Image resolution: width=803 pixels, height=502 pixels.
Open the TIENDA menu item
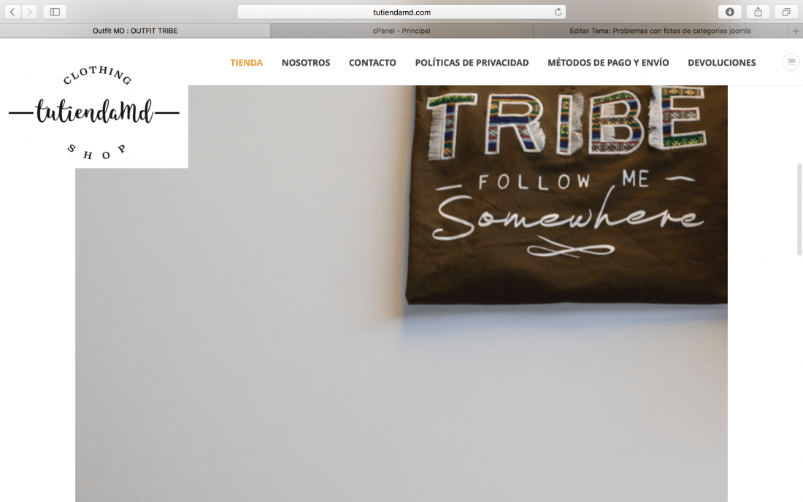(246, 63)
